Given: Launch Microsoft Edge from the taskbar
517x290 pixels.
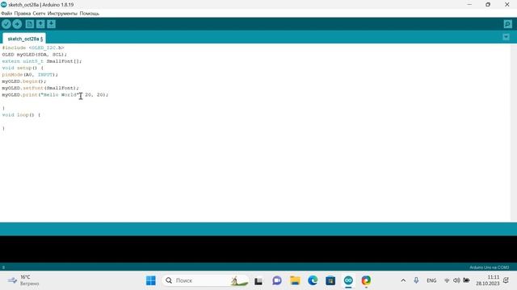Looking at the screenshot, I should [313, 280].
